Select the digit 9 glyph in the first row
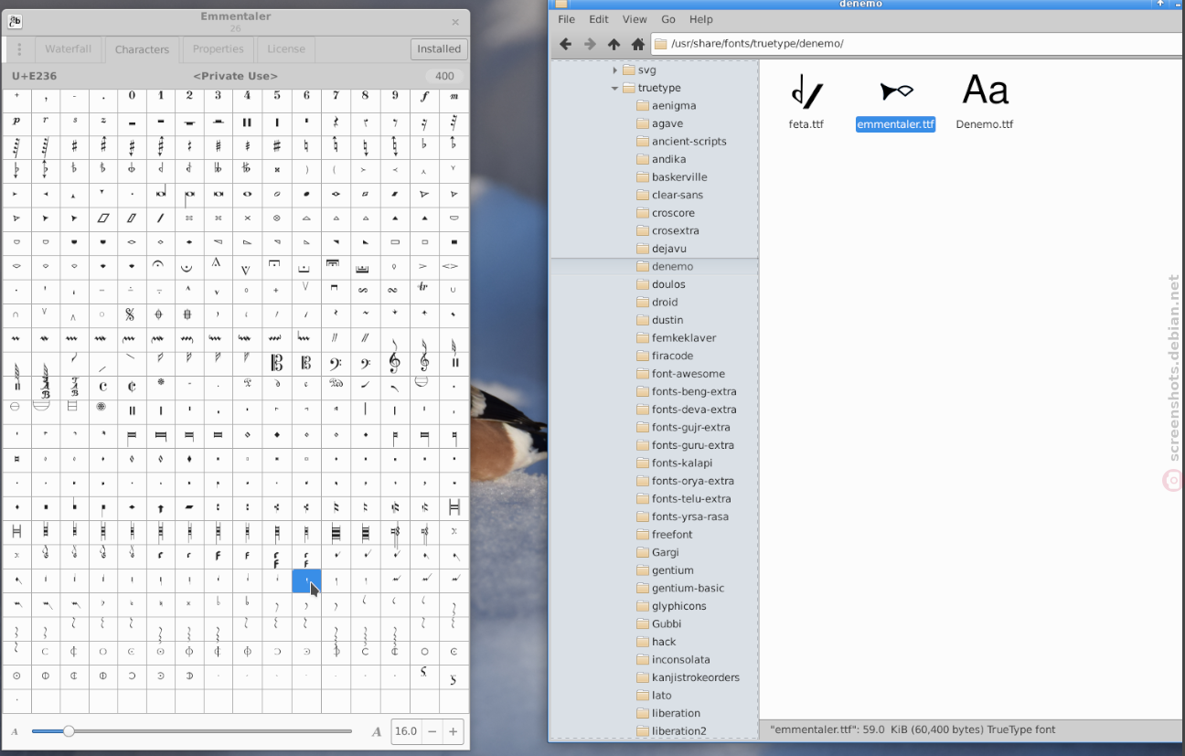 pos(395,96)
